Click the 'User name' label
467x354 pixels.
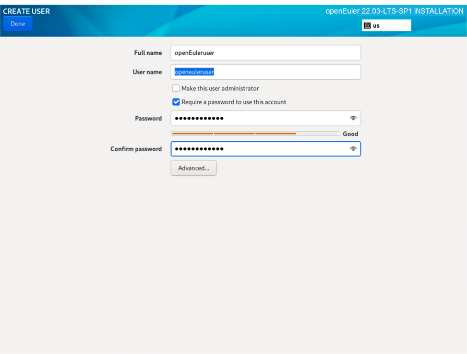(x=147, y=72)
